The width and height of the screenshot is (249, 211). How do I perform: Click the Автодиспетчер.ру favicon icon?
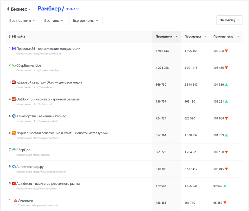pos(14,167)
